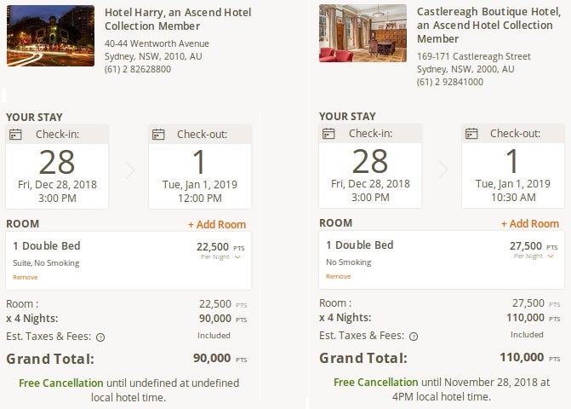Open Hotel Harry photo thumbnail

(x=50, y=36)
